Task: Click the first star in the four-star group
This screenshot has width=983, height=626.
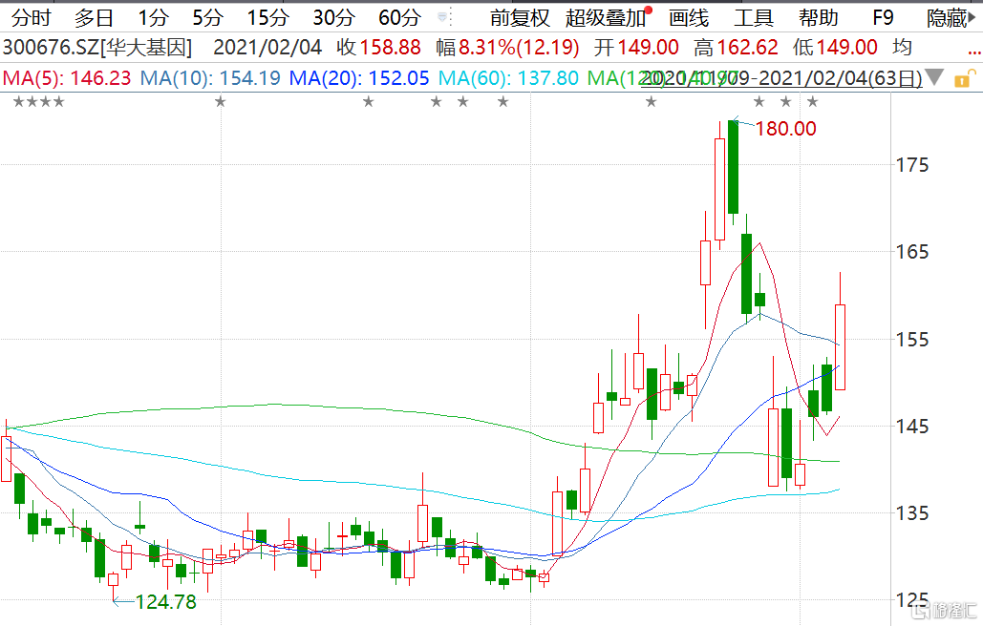Action: click(19, 101)
